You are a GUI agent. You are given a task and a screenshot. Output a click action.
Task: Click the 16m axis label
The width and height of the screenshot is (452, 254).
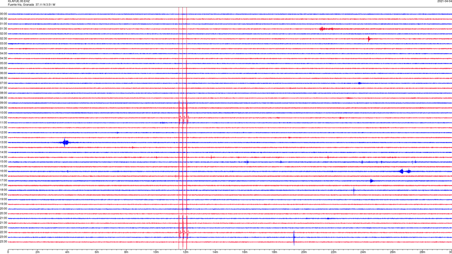[x=245, y=252]
